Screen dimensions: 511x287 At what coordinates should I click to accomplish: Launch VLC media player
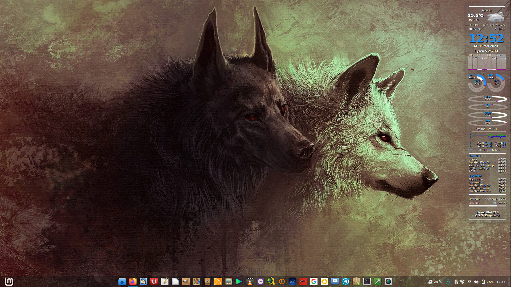click(x=250, y=281)
